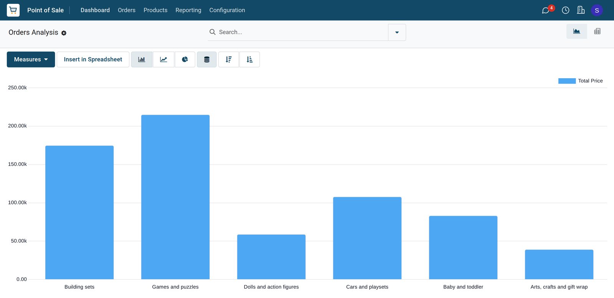Click the gear icon next to Orders Analysis
The image size is (614, 298).
tap(64, 33)
